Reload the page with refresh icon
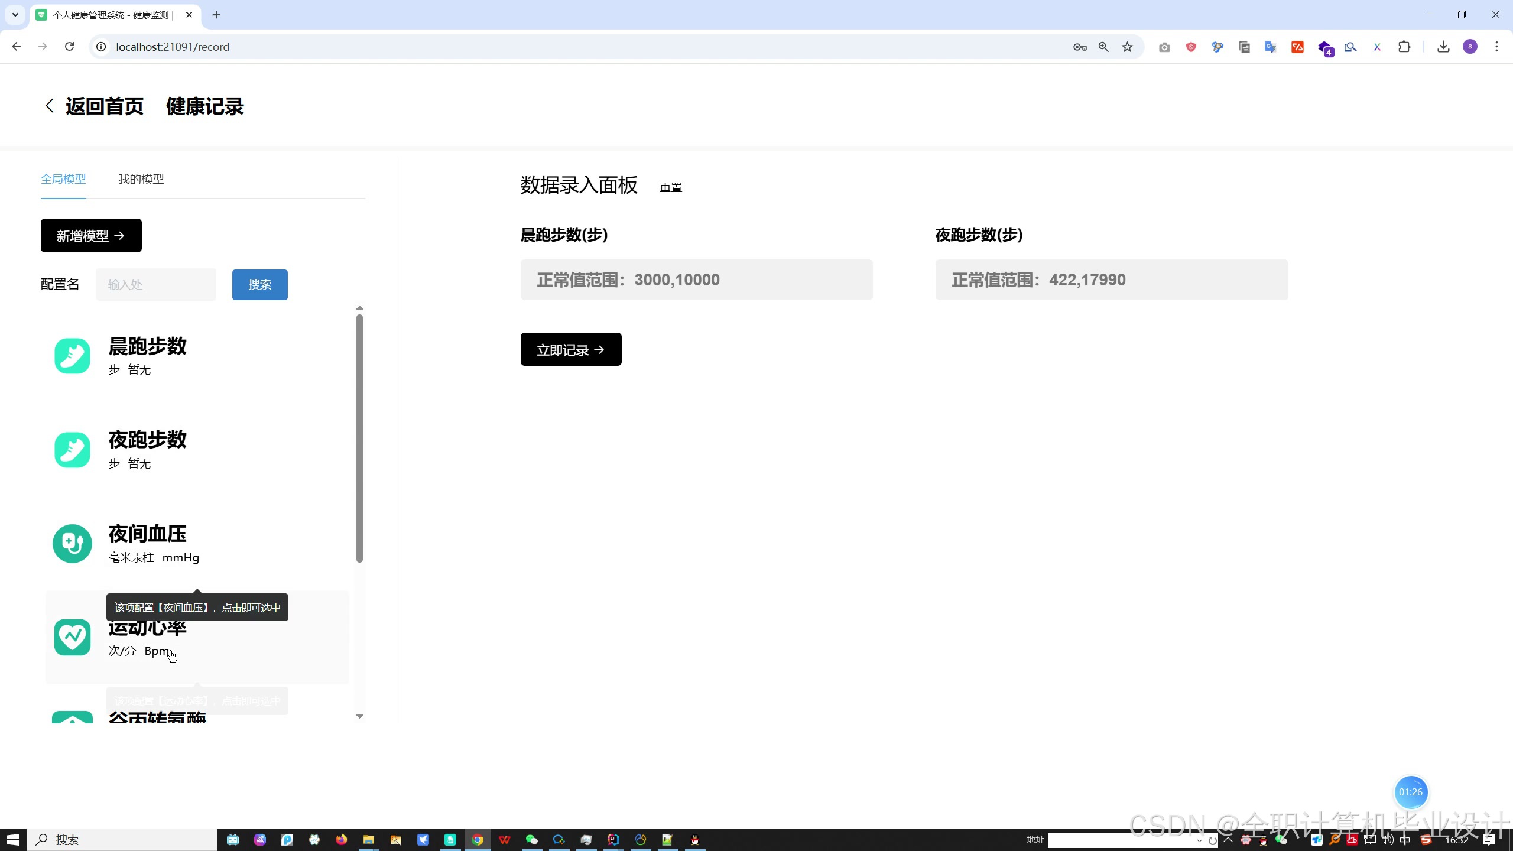The image size is (1513, 851). click(69, 47)
